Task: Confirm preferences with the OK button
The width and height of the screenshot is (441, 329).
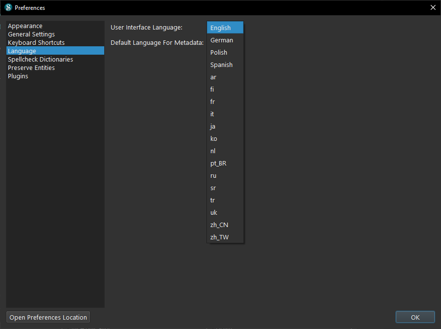Action: tap(415, 318)
